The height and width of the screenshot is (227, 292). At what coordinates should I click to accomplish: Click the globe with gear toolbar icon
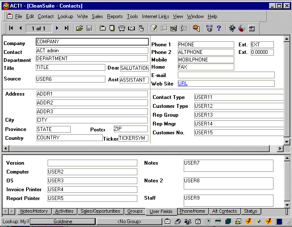[x=232, y=28]
